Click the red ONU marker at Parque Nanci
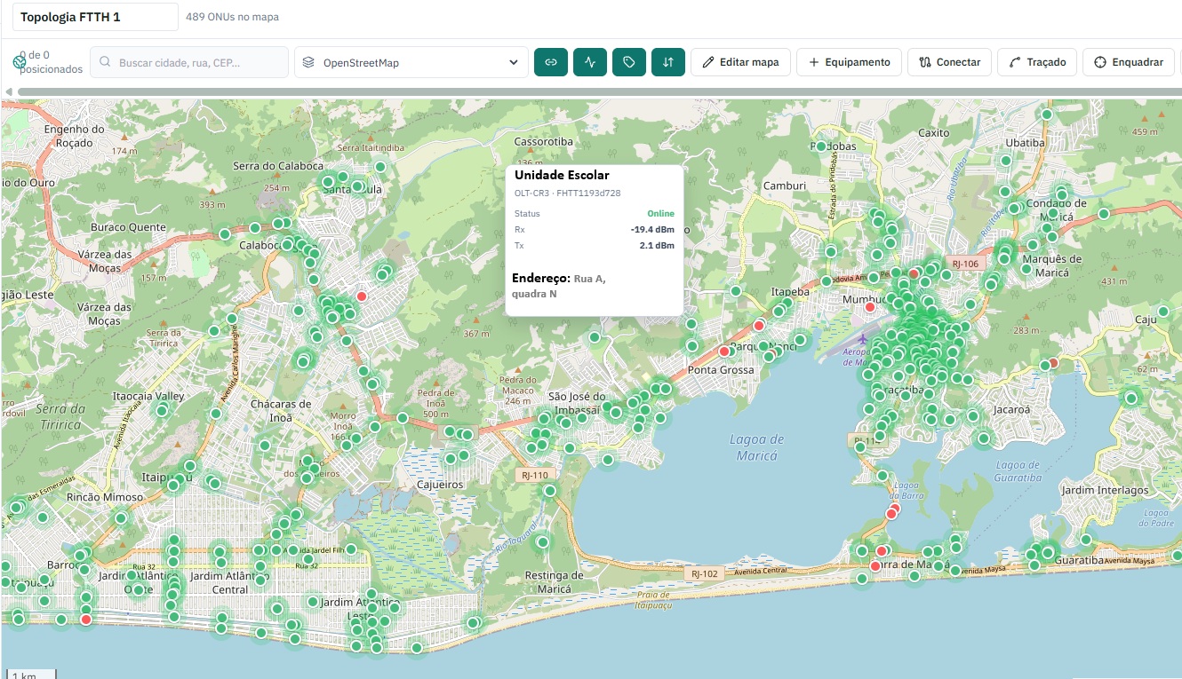 click(x=758, y=326)
